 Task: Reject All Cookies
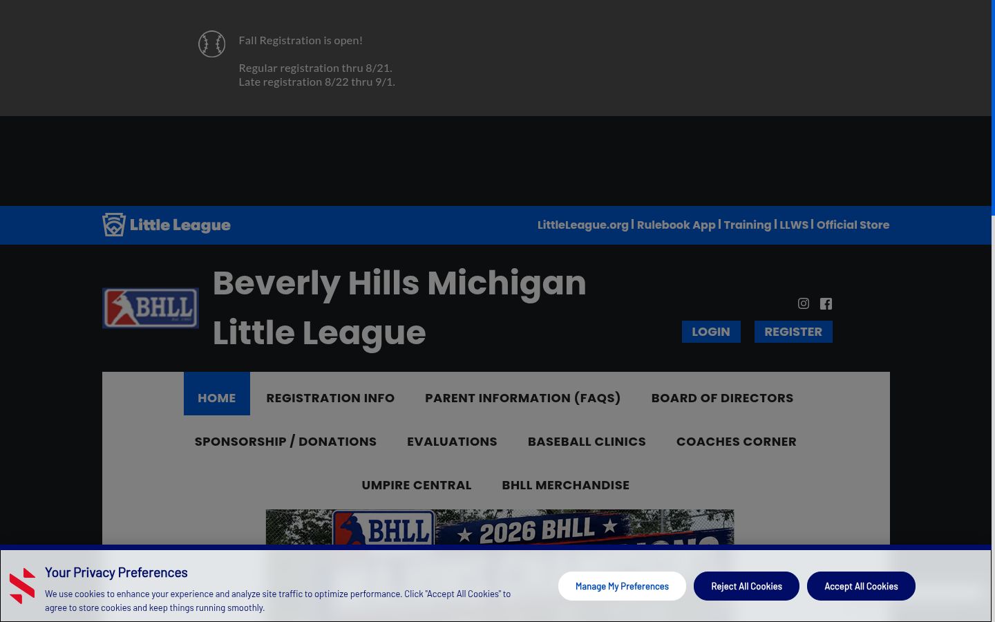[746, 586]
